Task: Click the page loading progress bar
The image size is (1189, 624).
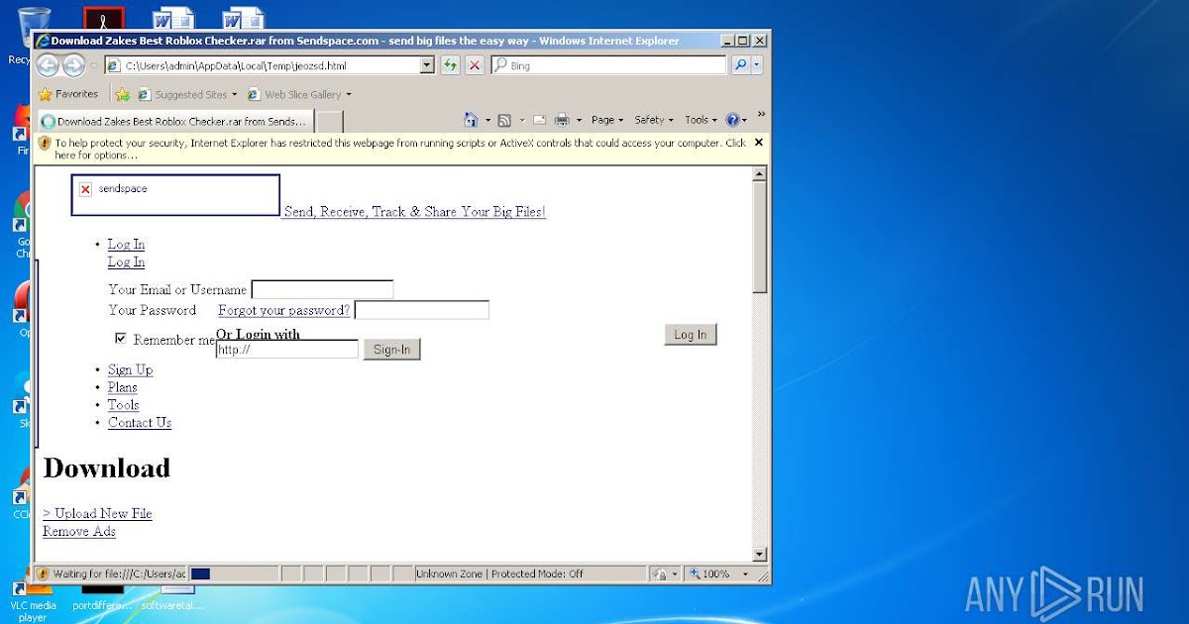Action: pyautogui.click(x=232, y=573)
